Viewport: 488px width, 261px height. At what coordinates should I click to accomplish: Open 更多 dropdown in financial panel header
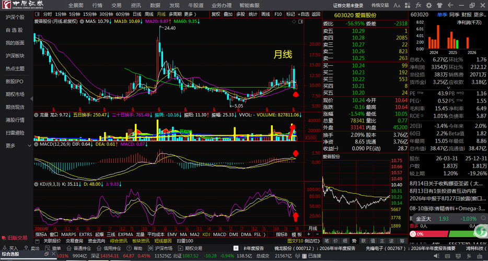click(480, 15)
